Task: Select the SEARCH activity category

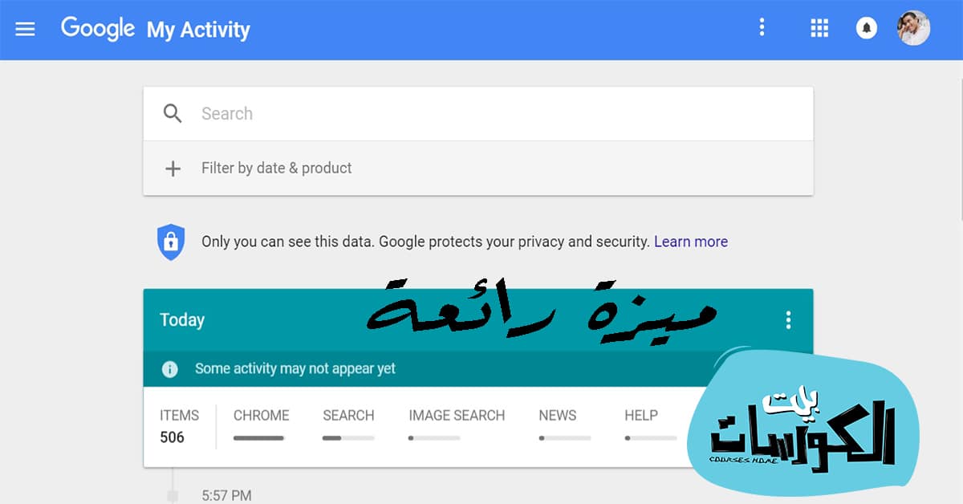Action: point(348,425)
